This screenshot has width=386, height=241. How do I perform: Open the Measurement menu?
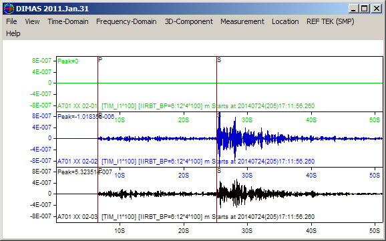242,21
